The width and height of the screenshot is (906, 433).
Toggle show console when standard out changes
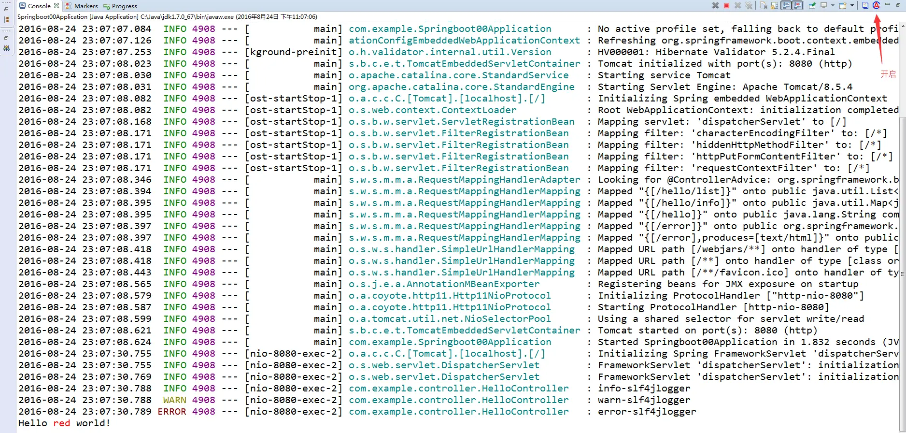pos(786,6)
